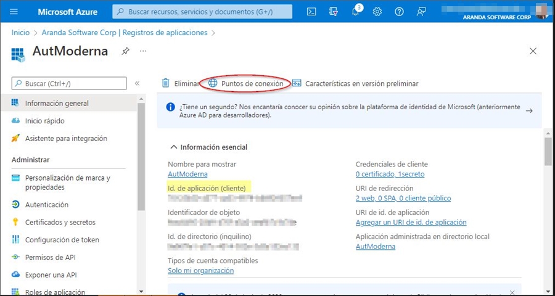Click the Características en versión preliminar icon
Image resolution: width=555 pixels, height=296 pixels.
point(297,83)
